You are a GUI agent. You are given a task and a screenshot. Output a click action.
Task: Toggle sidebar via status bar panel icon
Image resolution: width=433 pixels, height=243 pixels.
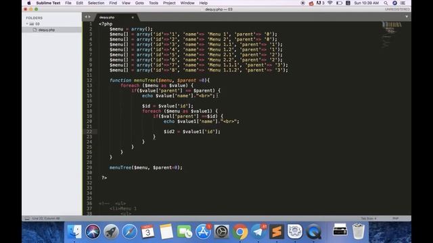click(27, 219)
